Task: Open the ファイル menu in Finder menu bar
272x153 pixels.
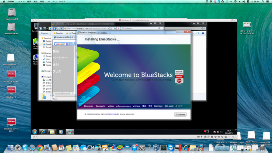Action: [x=20, y=1]
